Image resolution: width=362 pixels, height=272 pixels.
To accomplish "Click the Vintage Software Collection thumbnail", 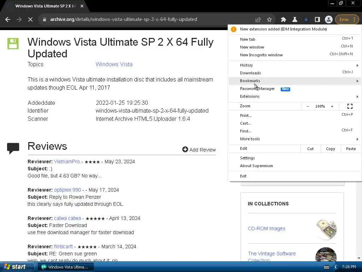I will click(326, 255).
